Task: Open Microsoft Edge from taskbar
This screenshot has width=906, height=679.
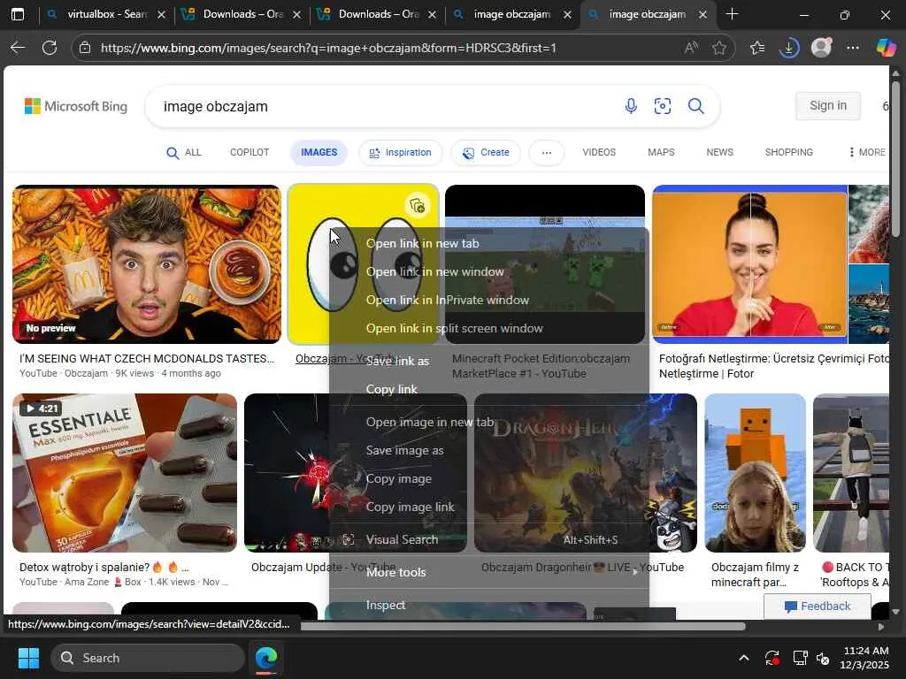Action: click(x=266, y=658)
